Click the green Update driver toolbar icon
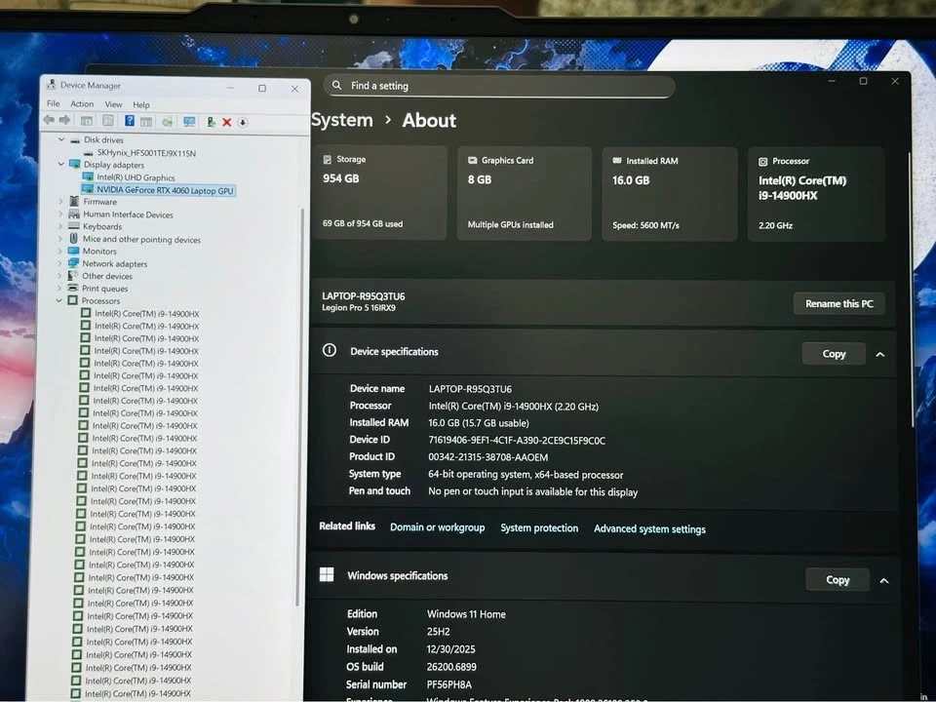936x702 pixels. [x=211, y=122]
